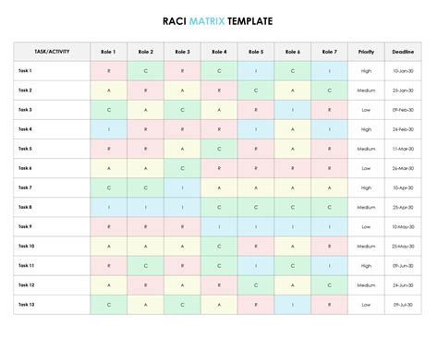Select the Role 7 column header
438x338 pixels.
pos(330,52)
